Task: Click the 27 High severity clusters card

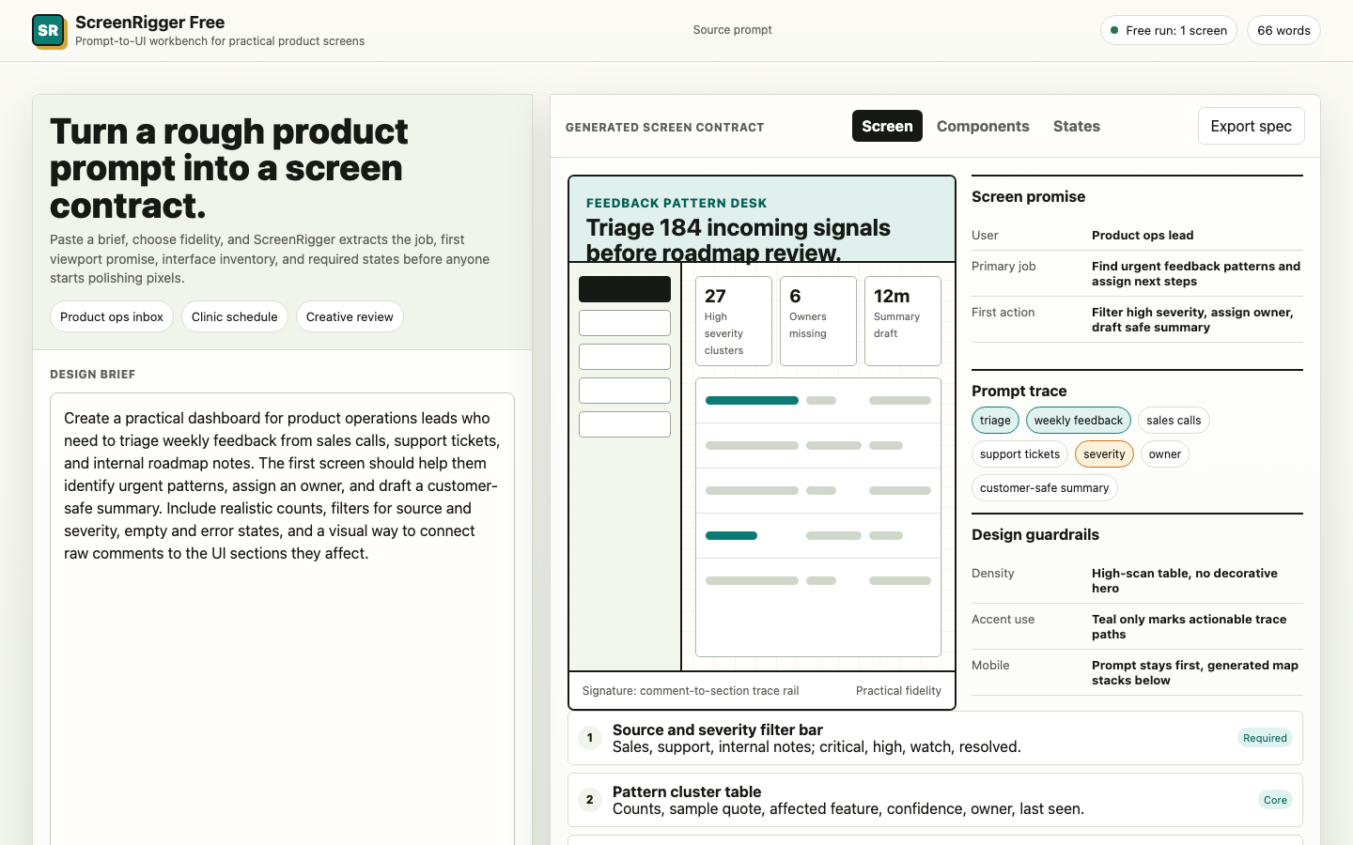Action: [x=734, y=321]
